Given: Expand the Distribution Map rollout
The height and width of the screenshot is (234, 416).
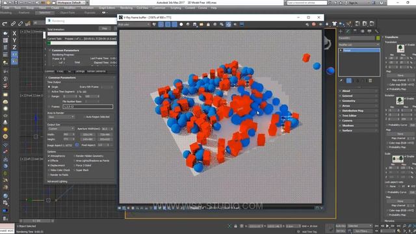Looking at the screenshot, I should click(x=359, y=110).
